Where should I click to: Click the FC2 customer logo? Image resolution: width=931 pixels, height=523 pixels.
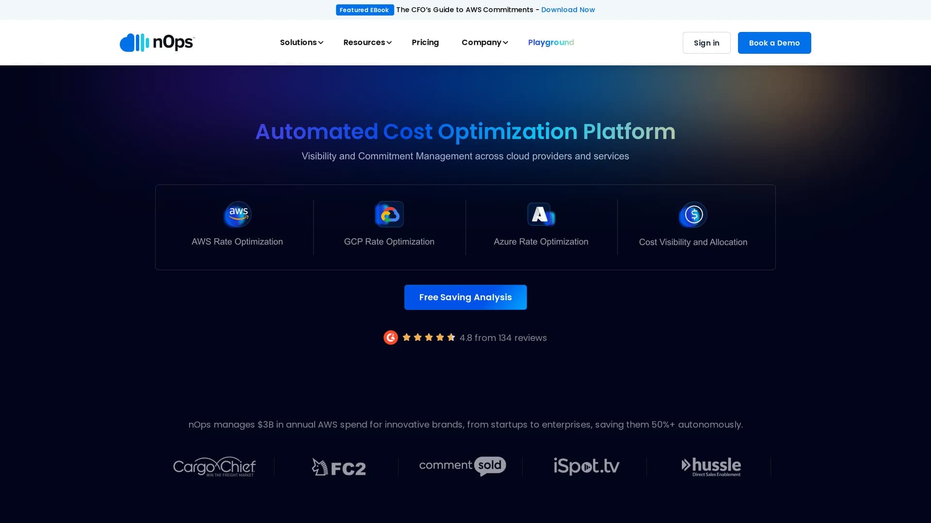coord(338,467)
